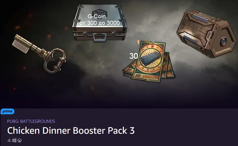The height and width of the screenshot is (146, 238).
Task: Click the Windows platform icon
Action: [14, 140]
